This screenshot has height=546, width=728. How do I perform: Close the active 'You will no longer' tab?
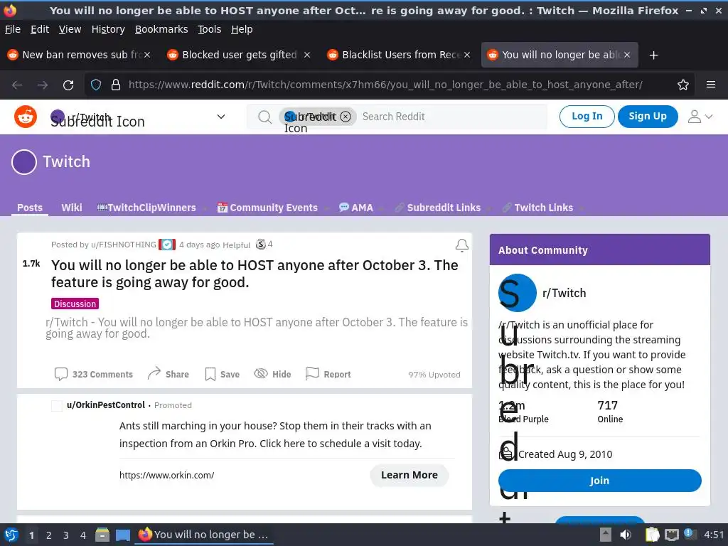coord(627,55)
